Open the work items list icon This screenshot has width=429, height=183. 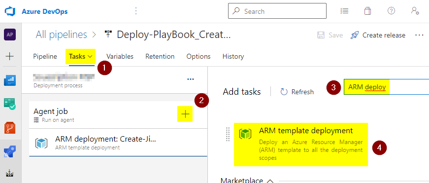click(344, 11)
